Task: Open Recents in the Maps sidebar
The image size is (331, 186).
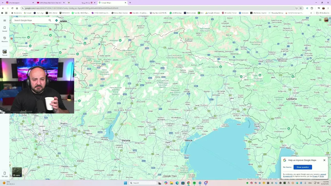Action: click(4, 39)
